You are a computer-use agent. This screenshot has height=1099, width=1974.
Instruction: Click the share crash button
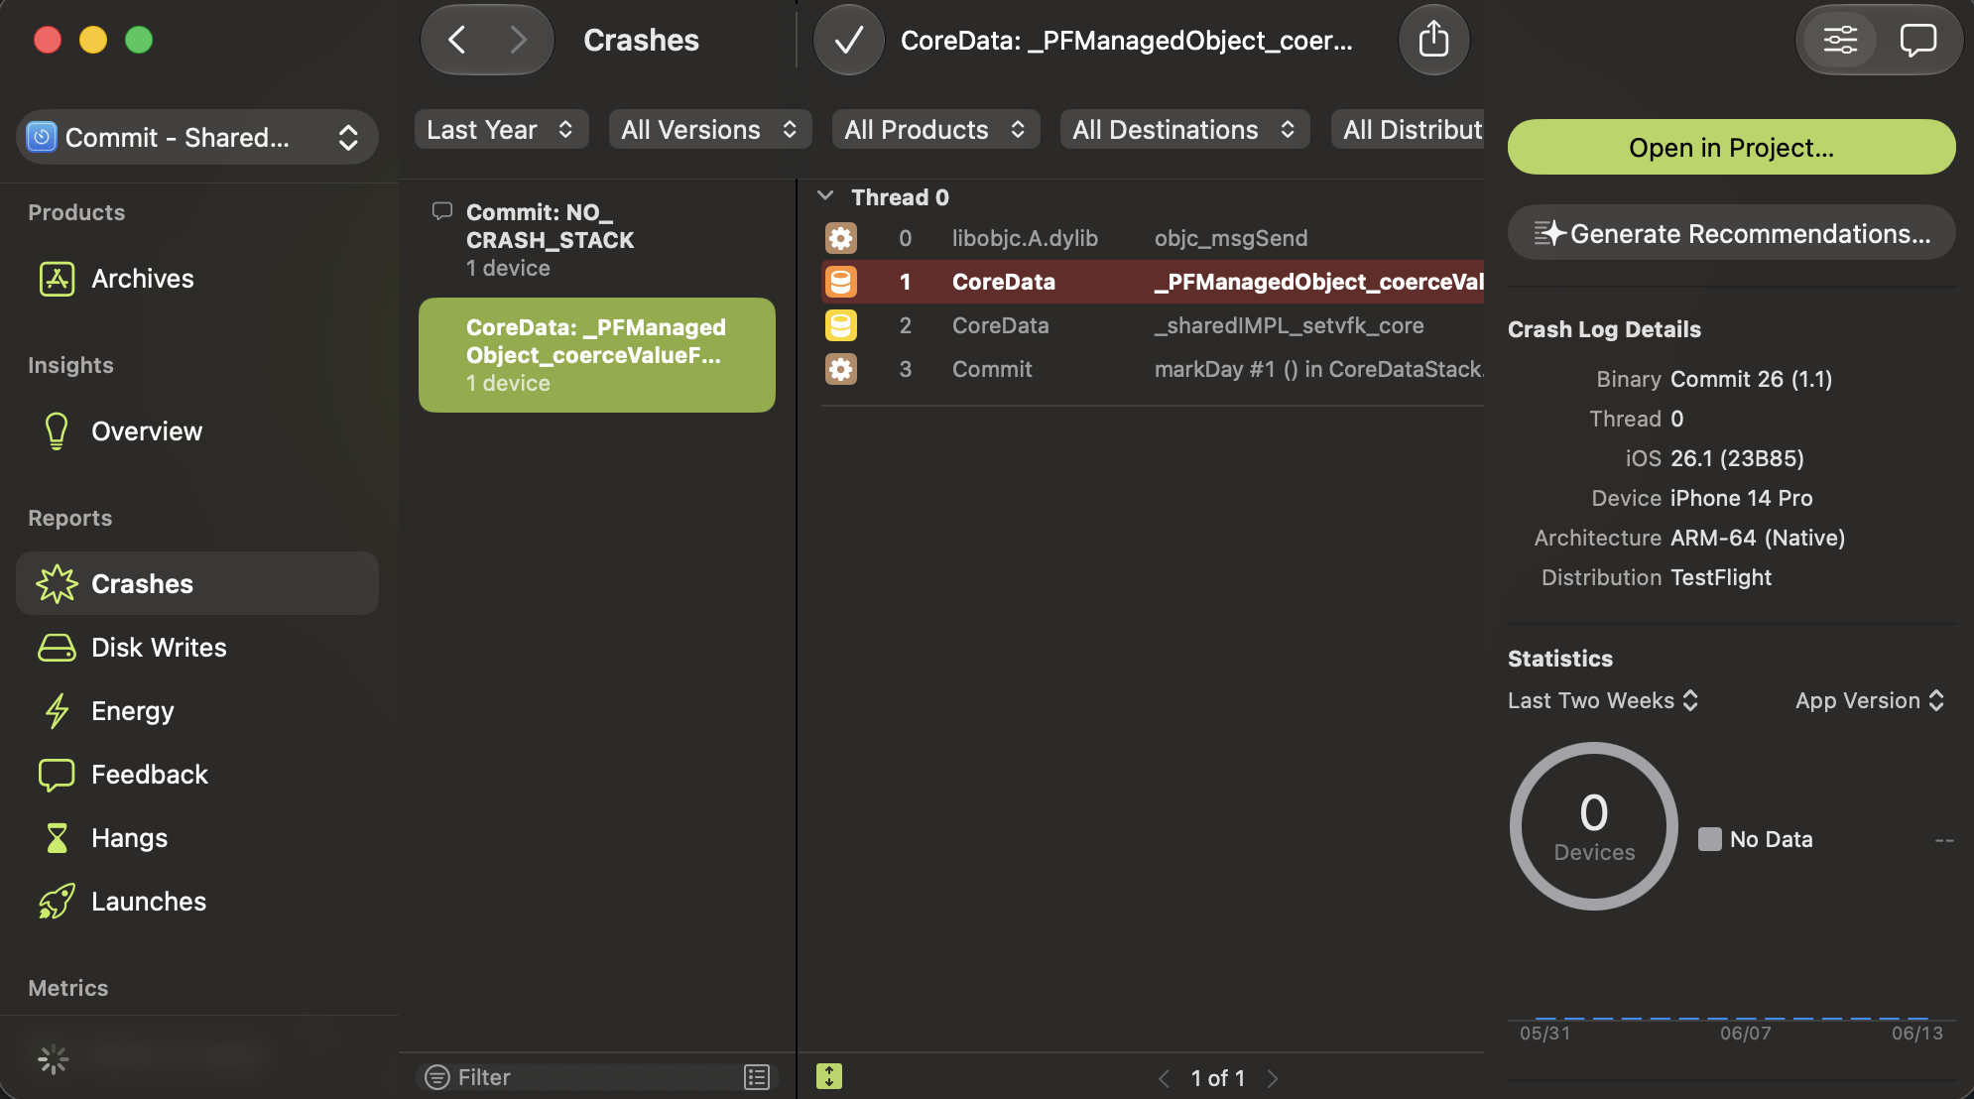(1433, 40)
